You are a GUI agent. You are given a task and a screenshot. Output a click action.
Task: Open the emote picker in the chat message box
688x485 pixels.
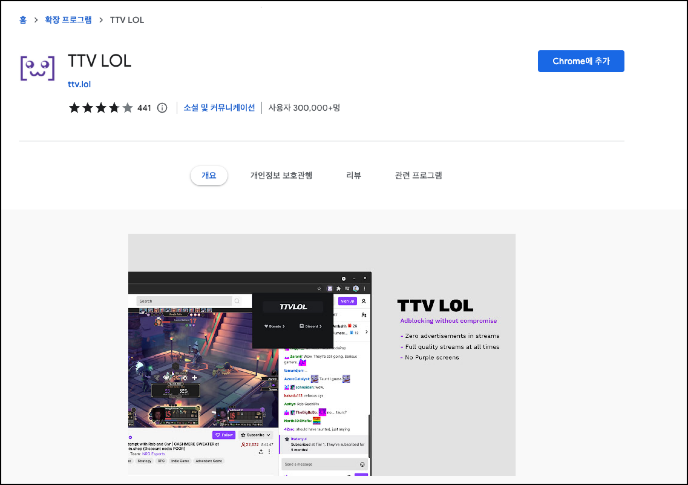pyautogui.click(x=362, y=464)
